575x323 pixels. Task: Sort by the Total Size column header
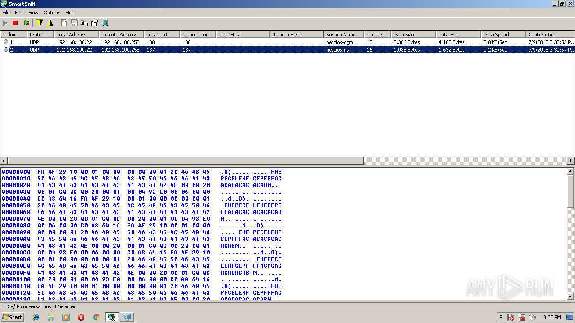[x=458, y=35]
